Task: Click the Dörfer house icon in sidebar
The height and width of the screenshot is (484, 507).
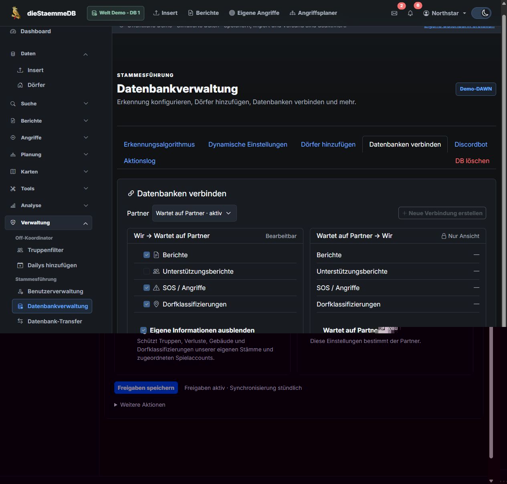Action: [x=20, y=85]
